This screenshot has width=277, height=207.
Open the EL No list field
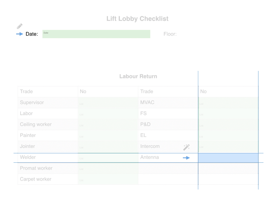[x=228, y=135]
